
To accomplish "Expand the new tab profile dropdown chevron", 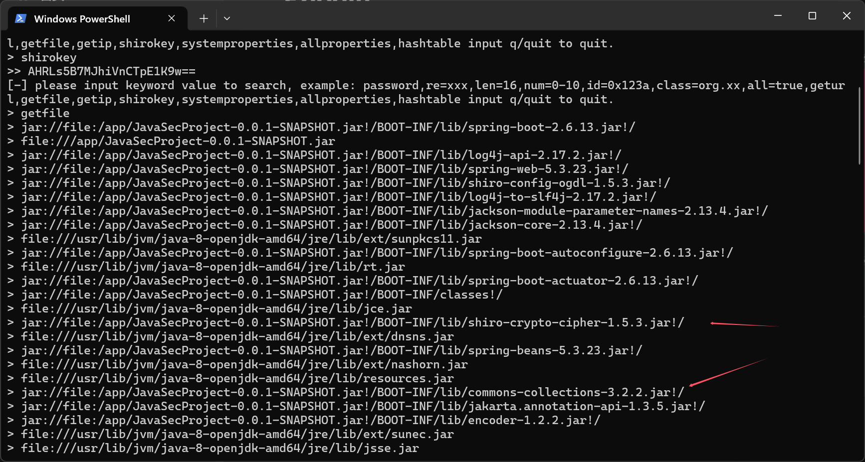I will (x=227, y=18).
